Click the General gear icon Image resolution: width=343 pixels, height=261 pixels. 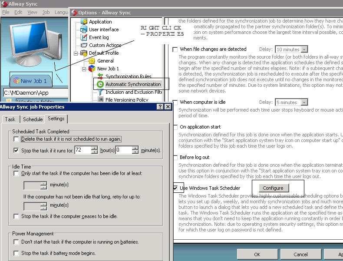coord(92,61)
